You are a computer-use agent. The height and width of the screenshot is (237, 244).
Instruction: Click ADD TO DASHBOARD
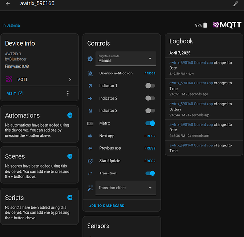point(107,206)
